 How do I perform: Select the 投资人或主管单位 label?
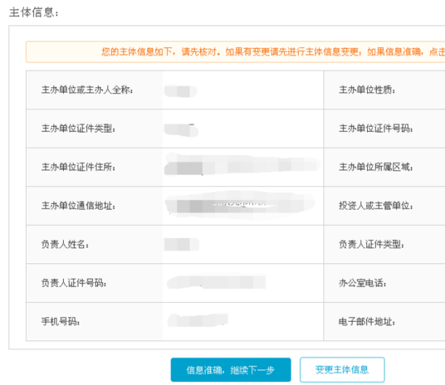tap(375, 205)
